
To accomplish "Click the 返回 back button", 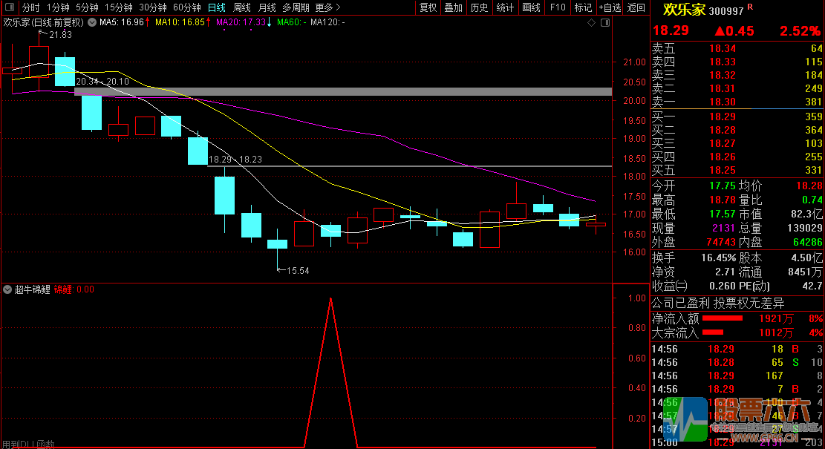I will 636,7.
